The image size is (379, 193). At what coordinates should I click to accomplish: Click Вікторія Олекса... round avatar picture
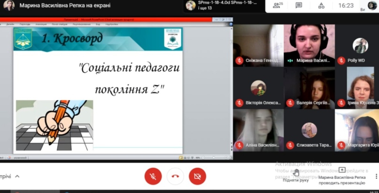tap(258, 88)
